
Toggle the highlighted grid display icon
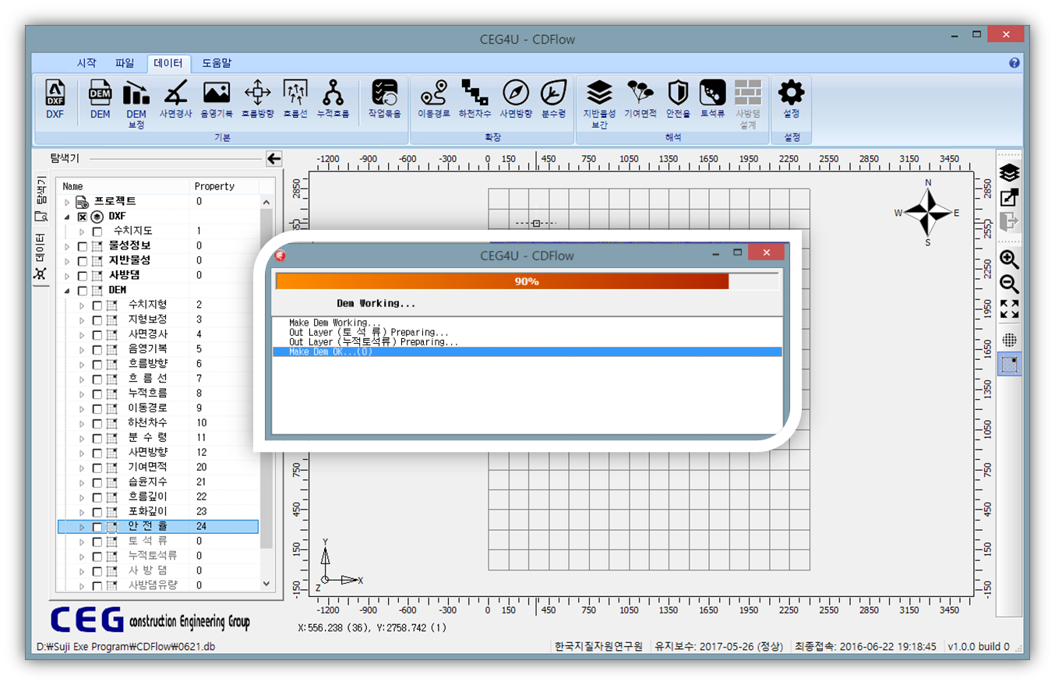[1010, 364]
